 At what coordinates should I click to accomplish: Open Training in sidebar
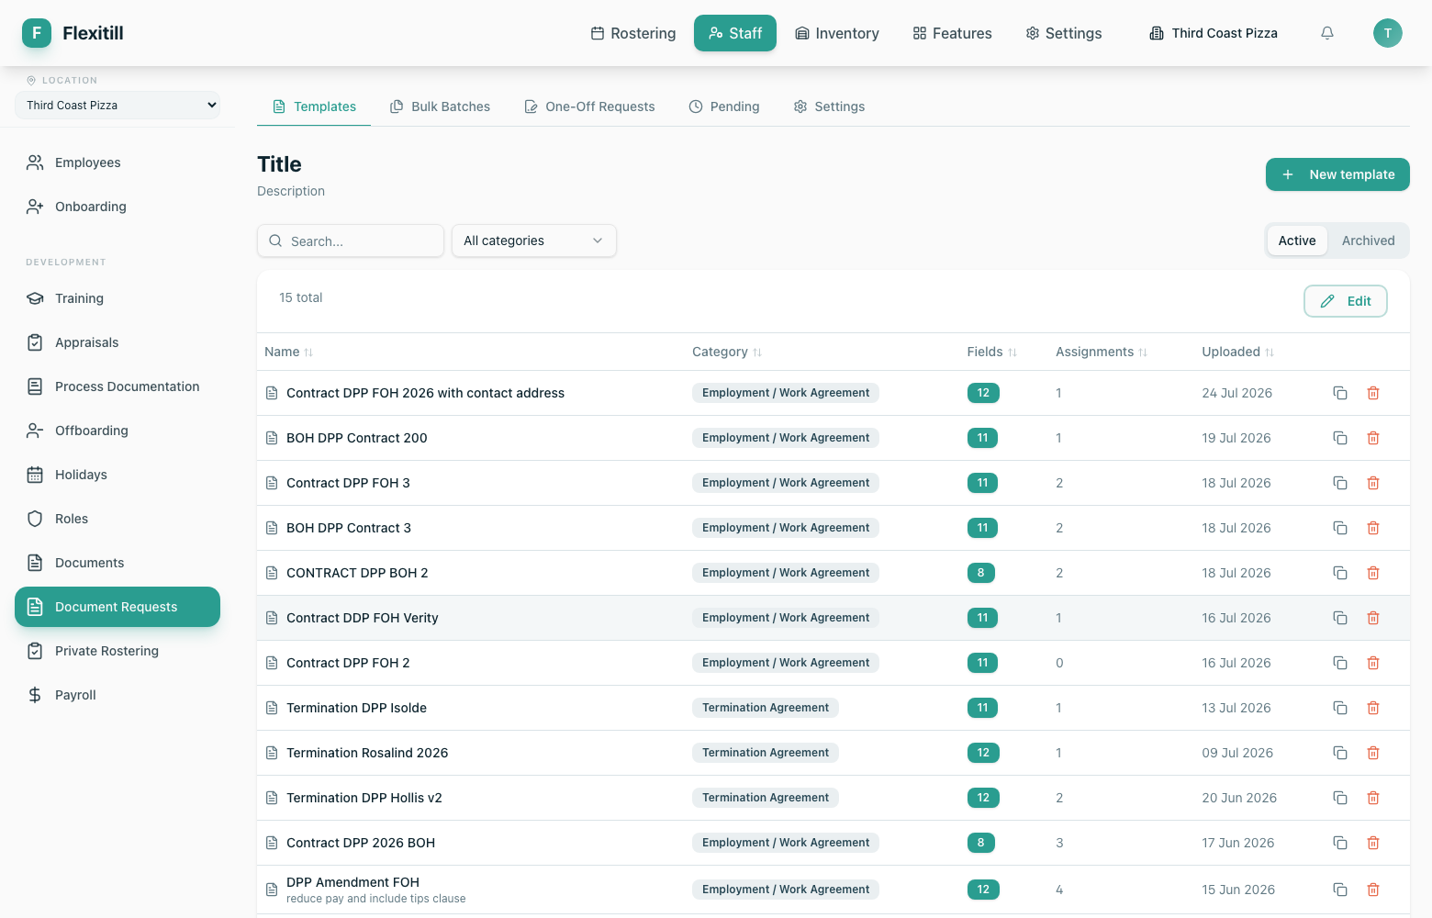[x=117, y=298]
